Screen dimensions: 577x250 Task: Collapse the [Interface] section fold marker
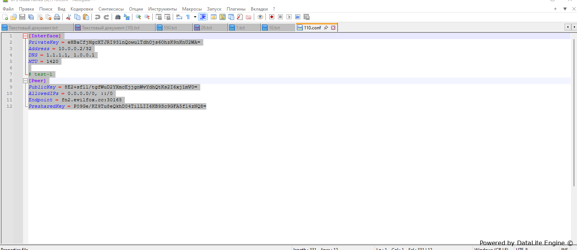point(25,36)
